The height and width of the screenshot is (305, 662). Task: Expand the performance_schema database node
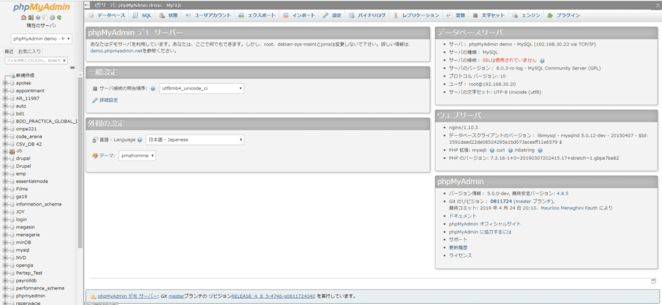tap(5, 288)
